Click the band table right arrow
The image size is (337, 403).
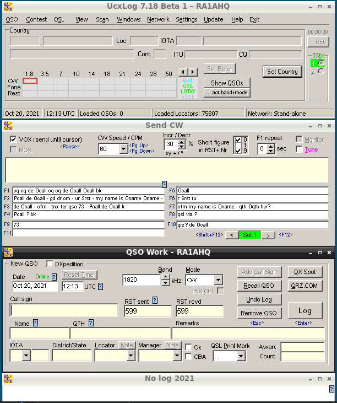(x=193, y=72)
